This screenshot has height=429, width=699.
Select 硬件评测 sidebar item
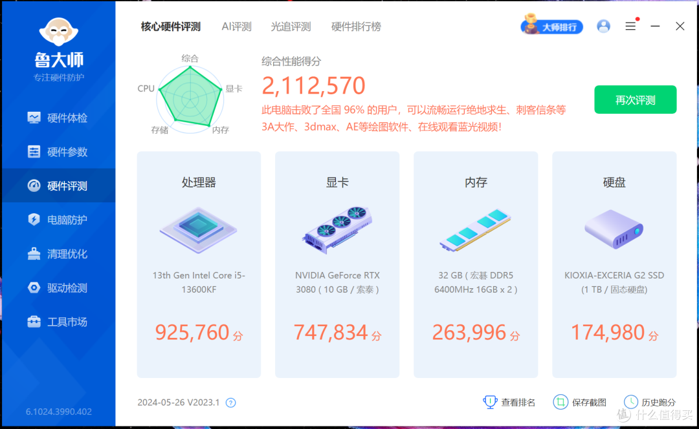58,185
